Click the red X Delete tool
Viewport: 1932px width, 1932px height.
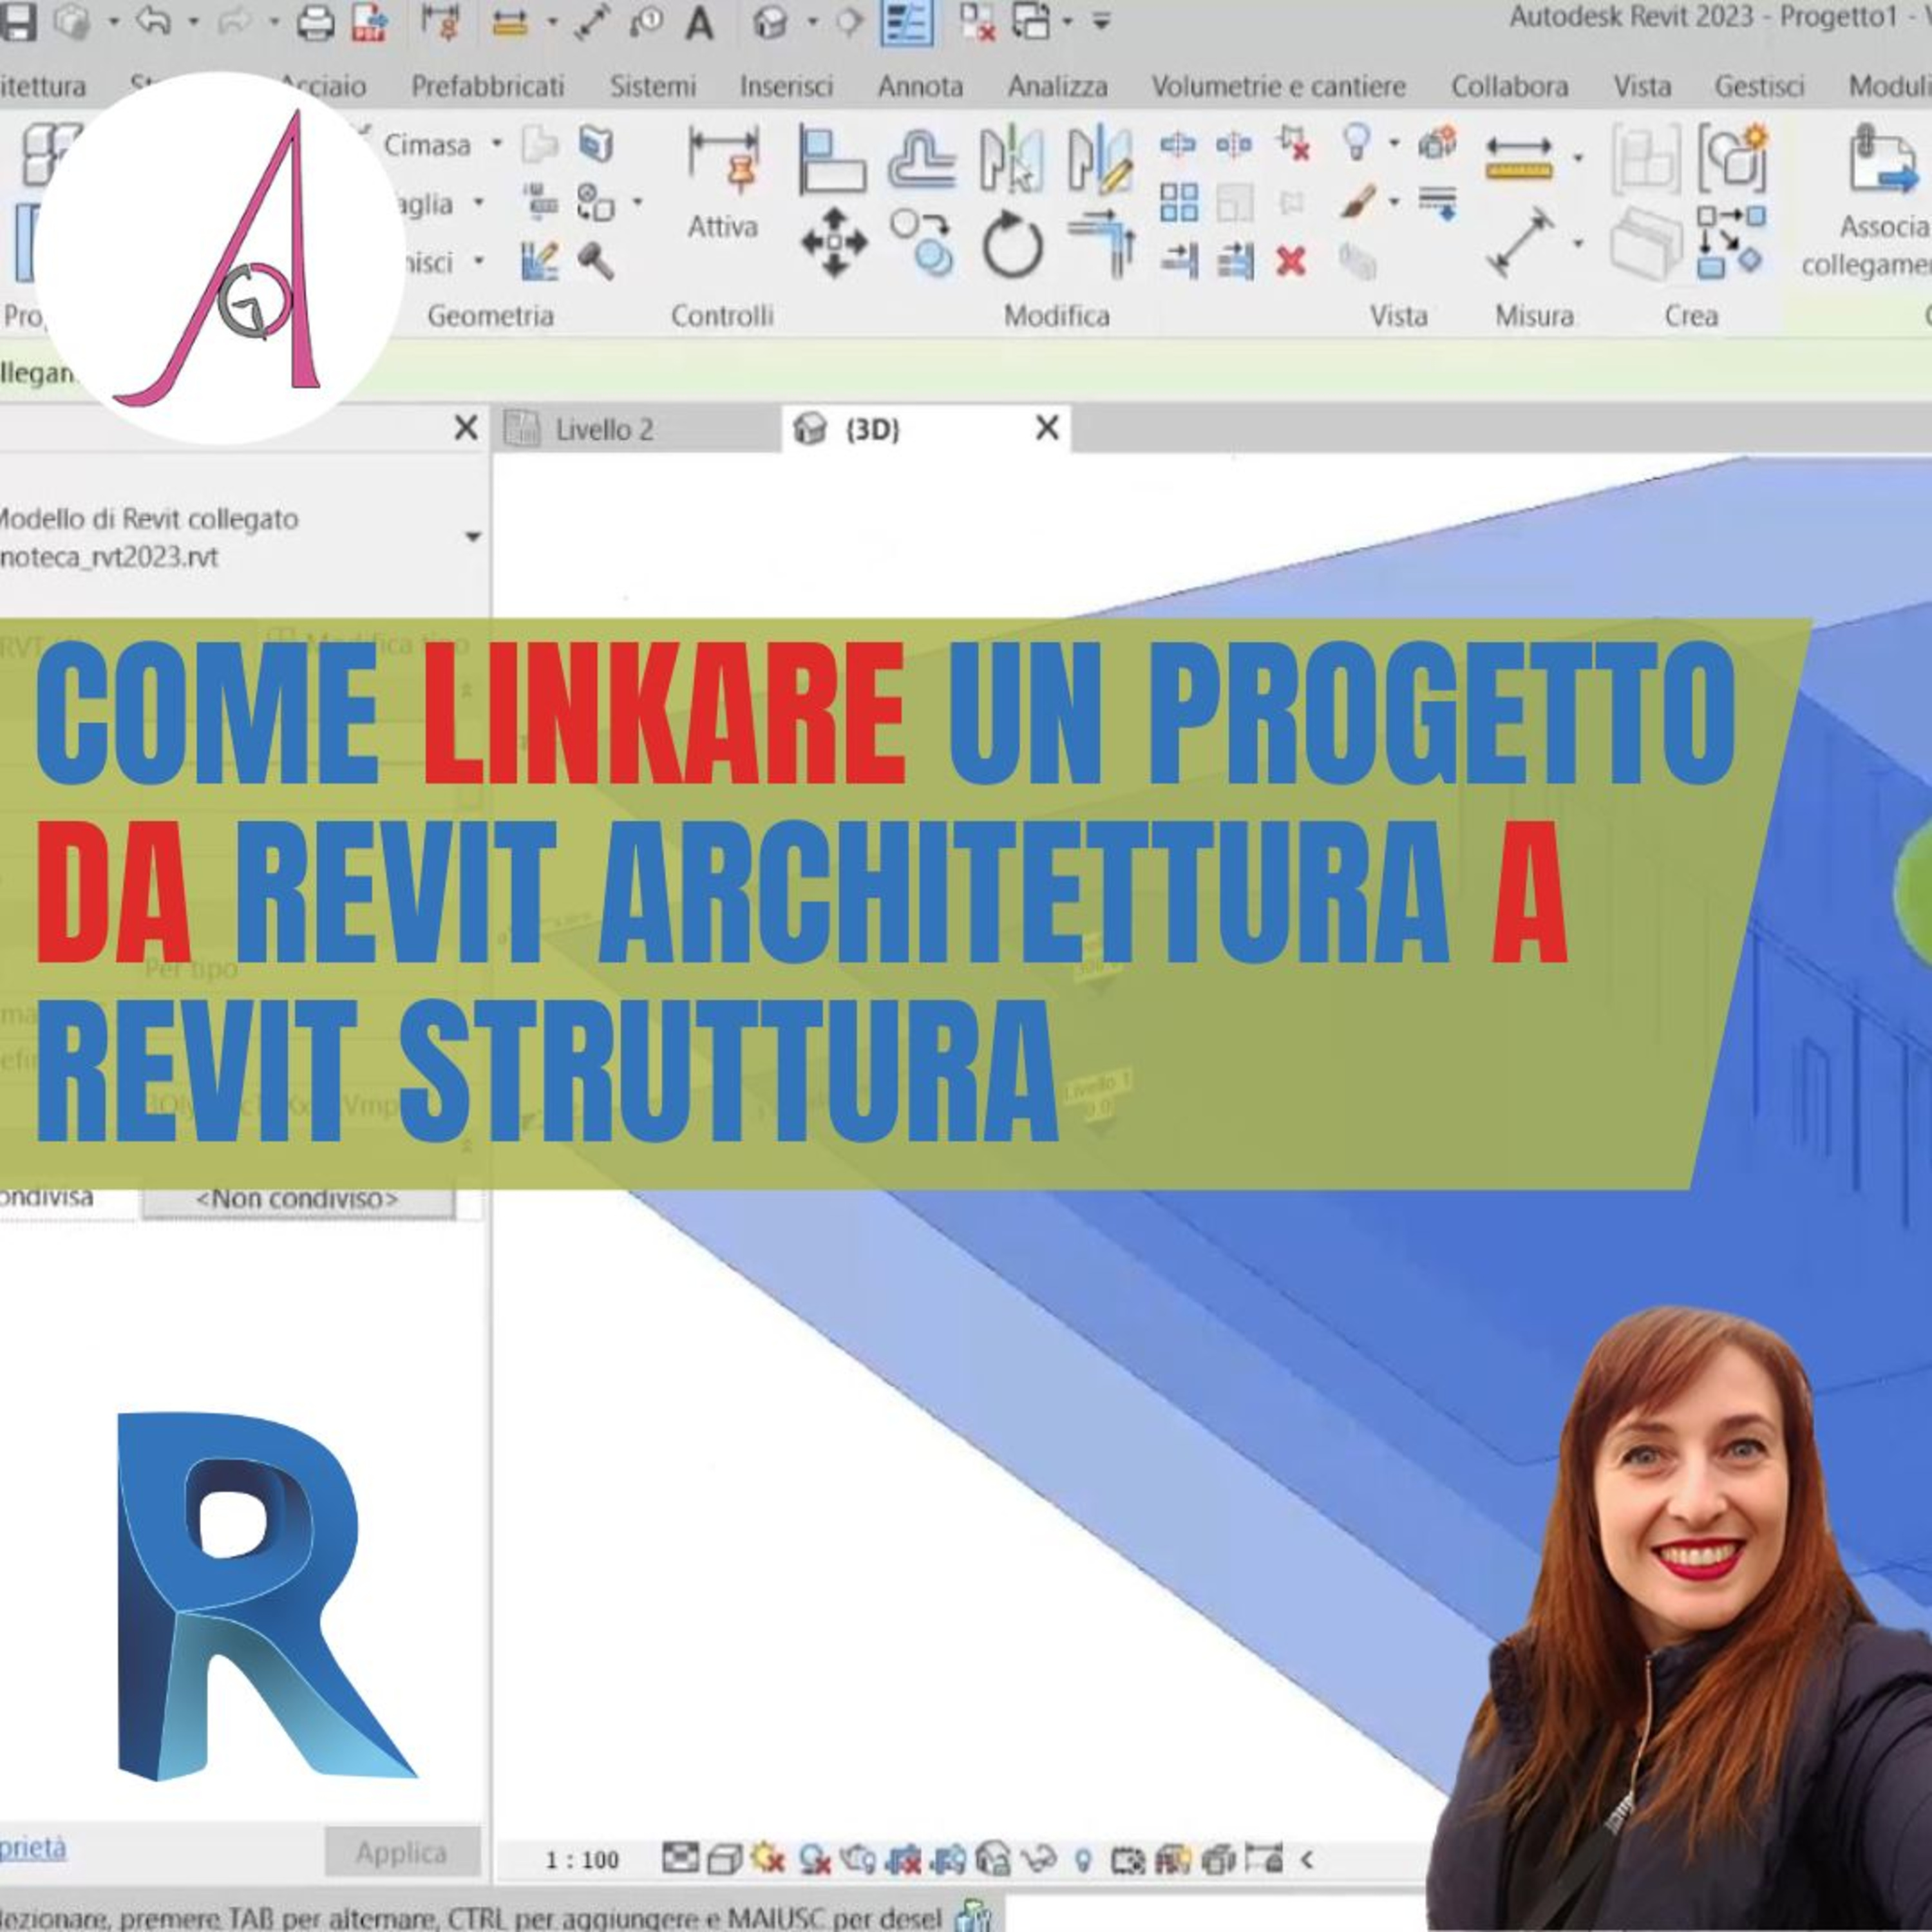tap(1291, 262)
